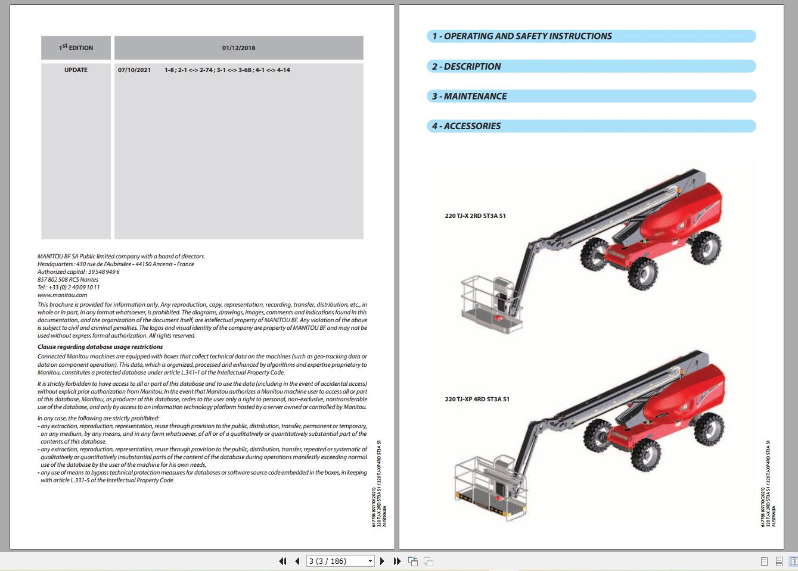798x571 pixels.
Task: Toggle the two-page facing layout
Action: [793, 561]
